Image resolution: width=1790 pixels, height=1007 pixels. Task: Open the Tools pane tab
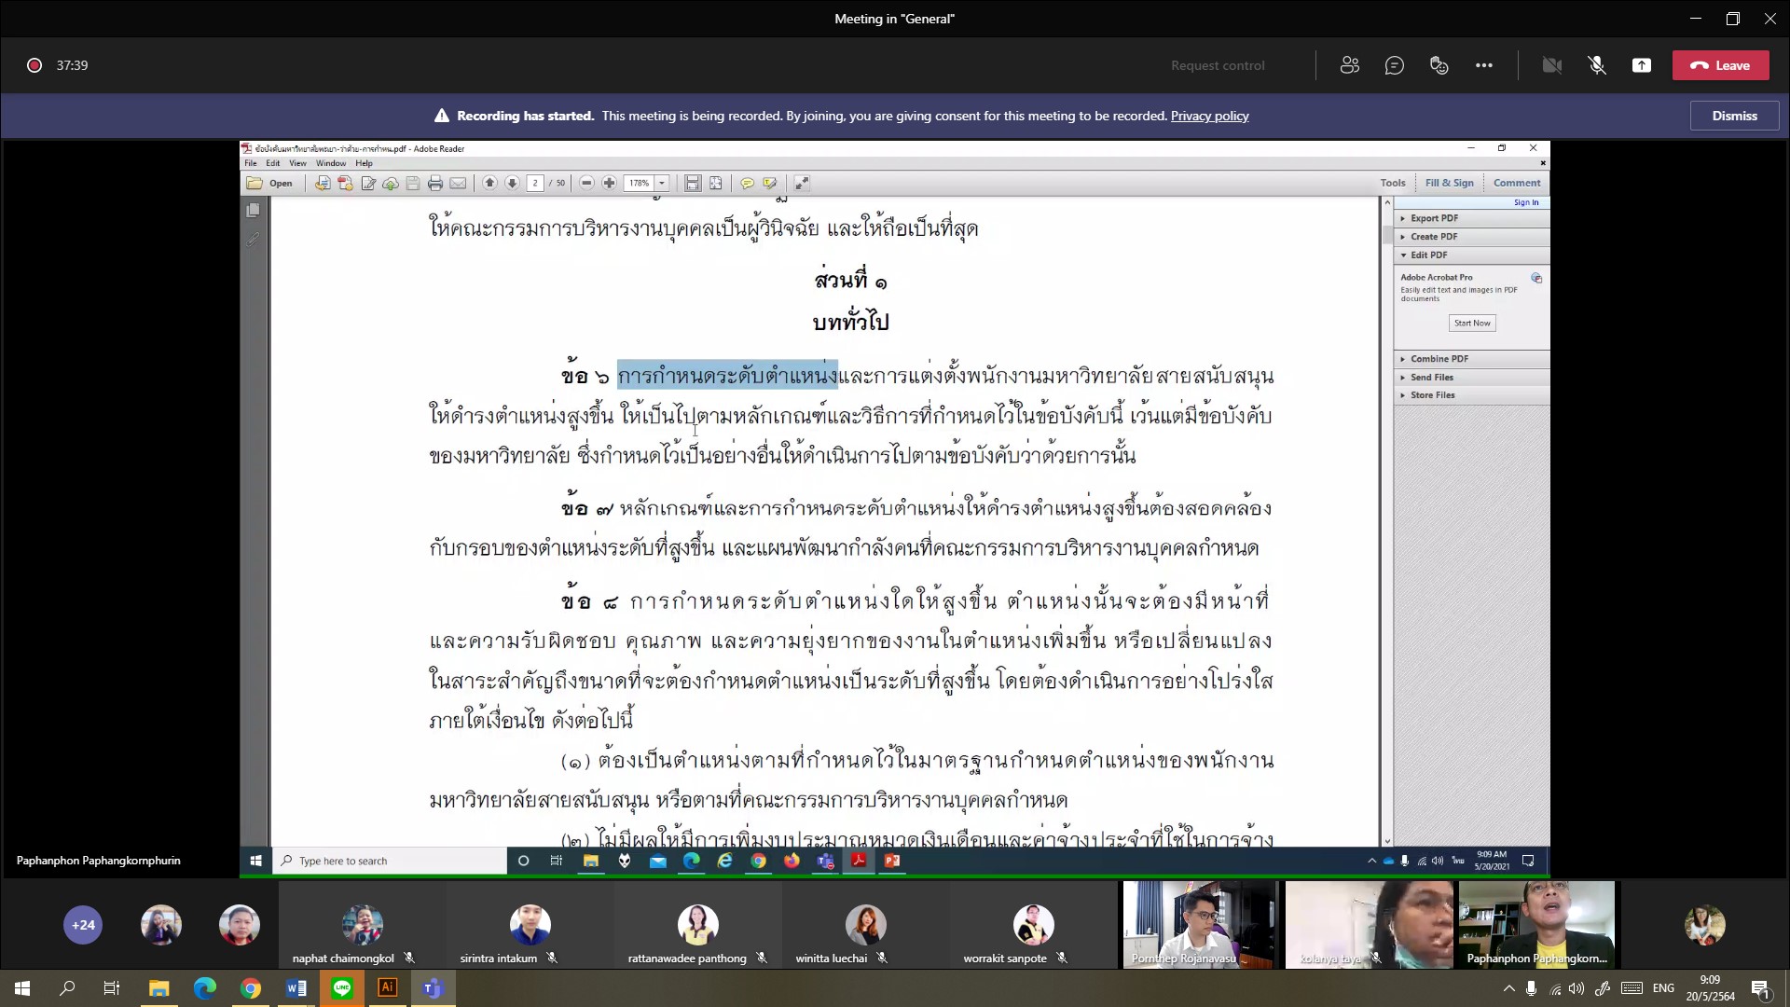pyautogui.click(x=1393, y=184)
